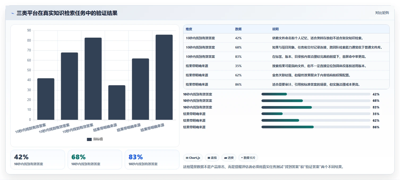Screen dimensions: 400x180
Task: Select the Chart.js chip
Action: pos(193,158)
